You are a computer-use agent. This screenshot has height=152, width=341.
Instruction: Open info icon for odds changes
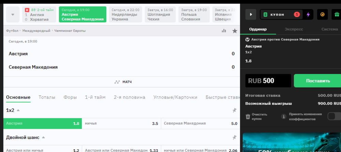(284, 116)
